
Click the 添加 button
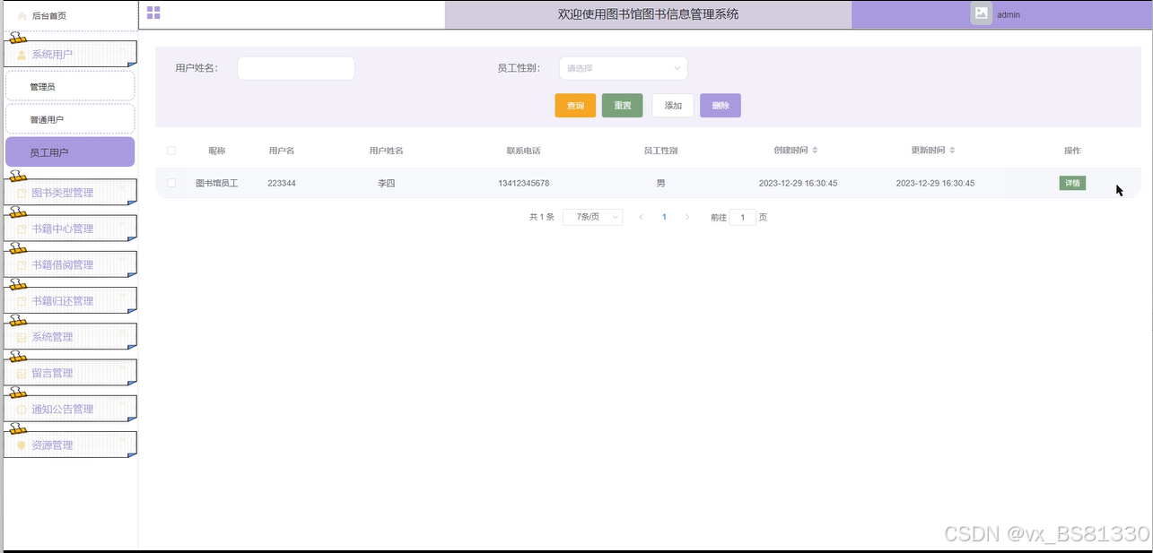673,106
